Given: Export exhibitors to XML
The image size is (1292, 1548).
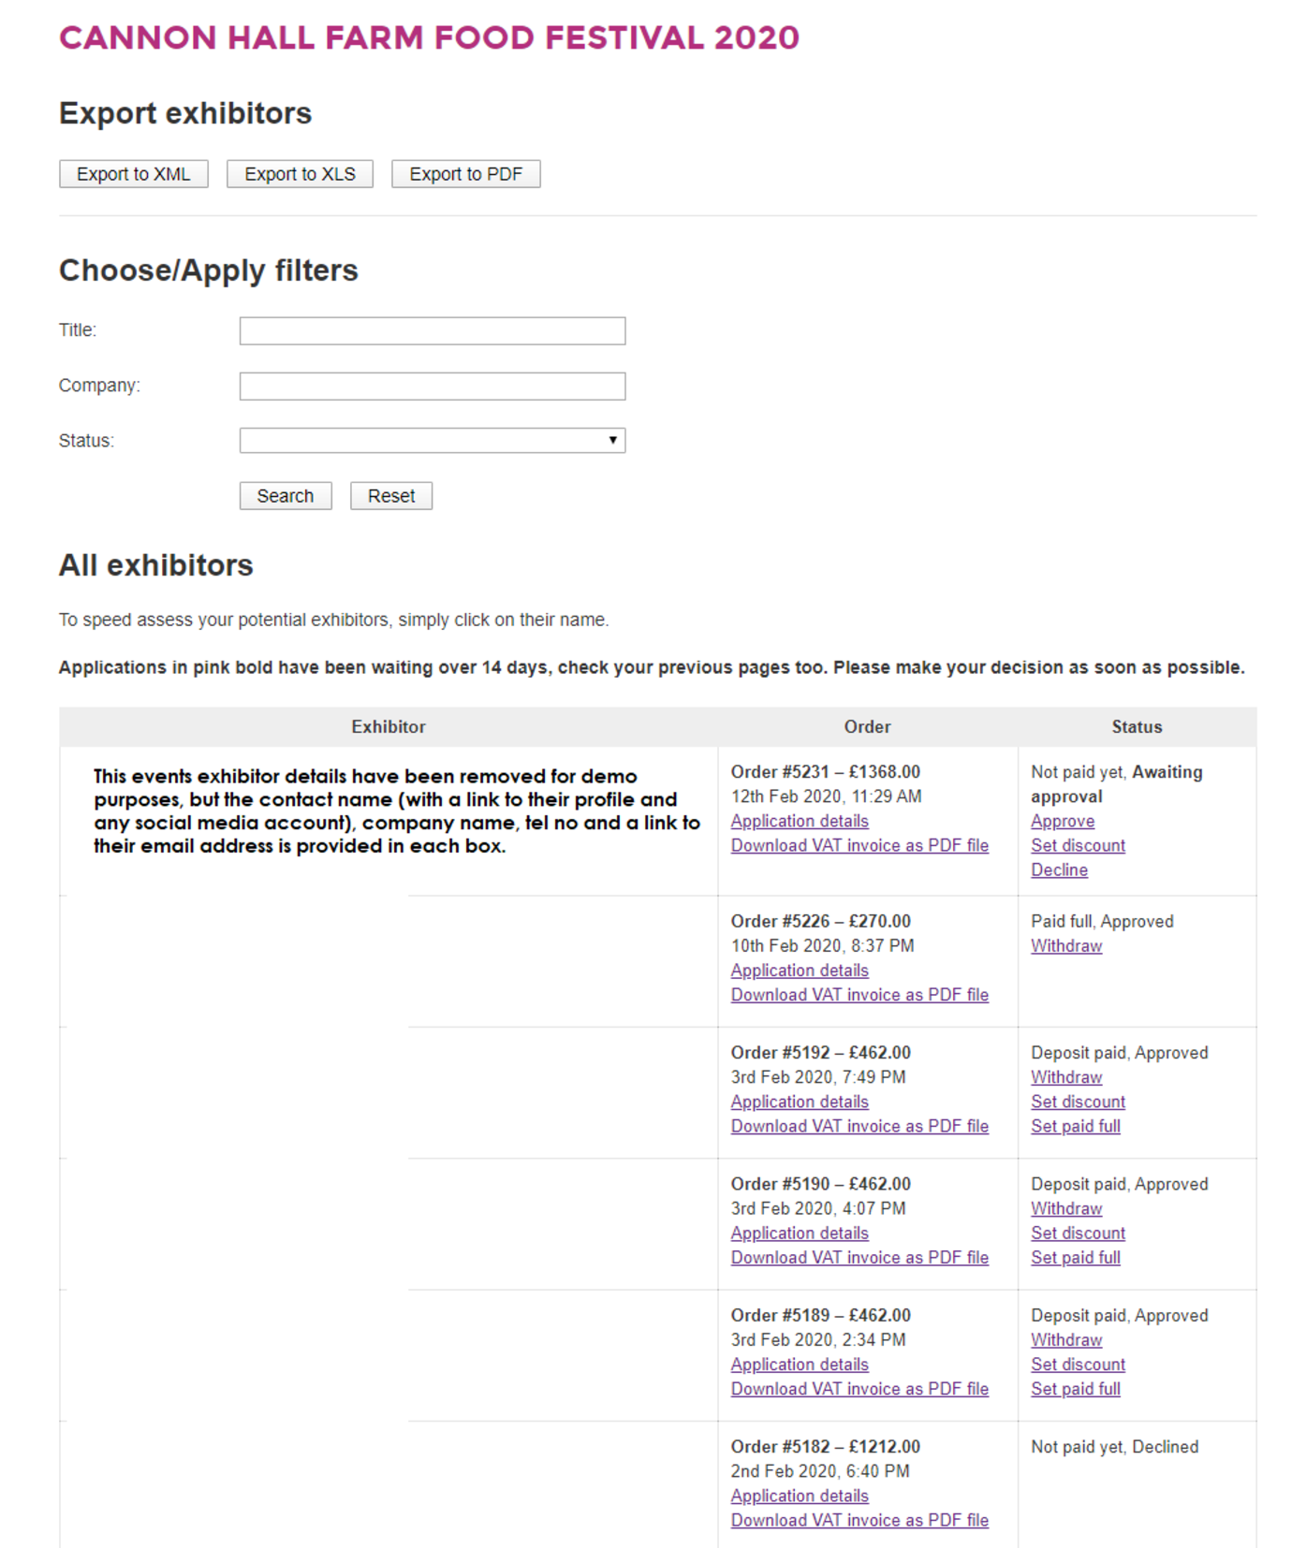Looking at the screenshot, I should pos(134,174).
